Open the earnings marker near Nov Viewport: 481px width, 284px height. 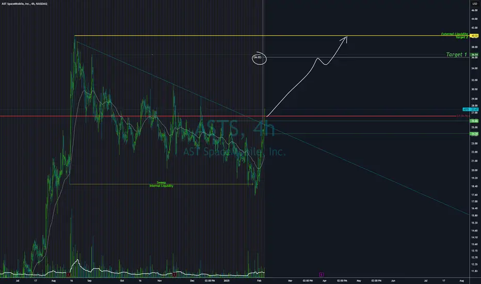[x=174, y=275]
